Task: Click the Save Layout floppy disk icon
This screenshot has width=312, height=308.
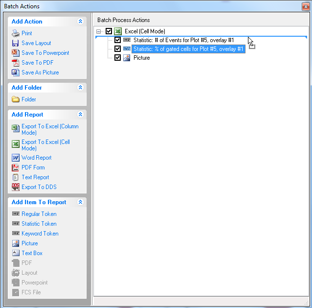Action: (15, 43)
